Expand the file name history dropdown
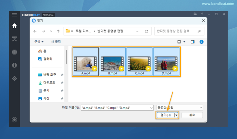The height and width of the screenshot is (139, 237). (151, 107)
